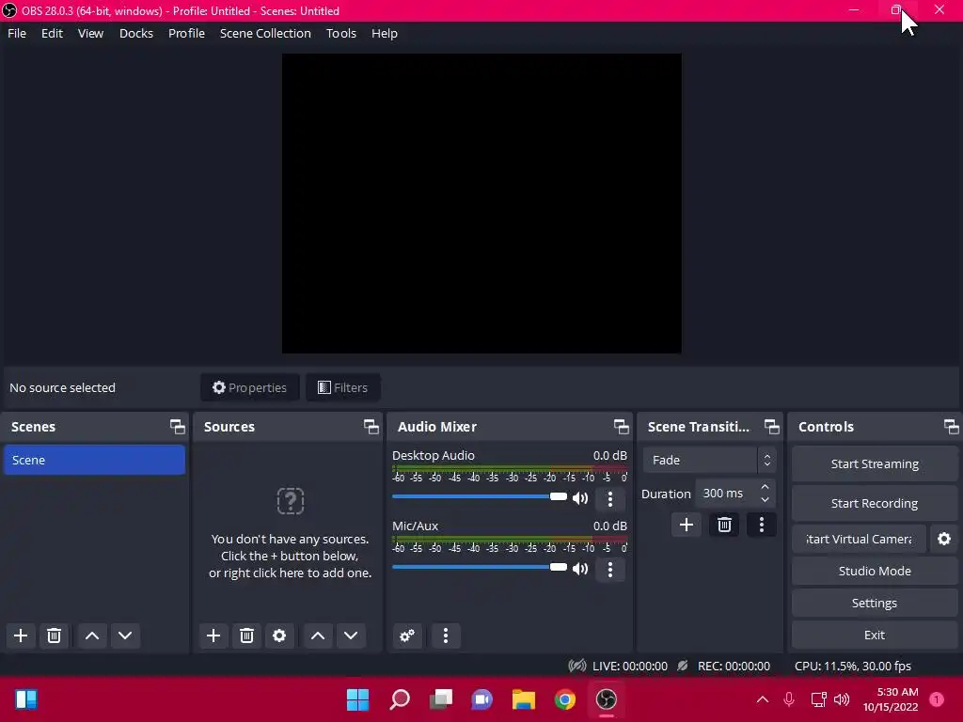Viewport: 963px width, 722px height.
Task: Move scene up in Scenes panel
Action: pos(92,636)
